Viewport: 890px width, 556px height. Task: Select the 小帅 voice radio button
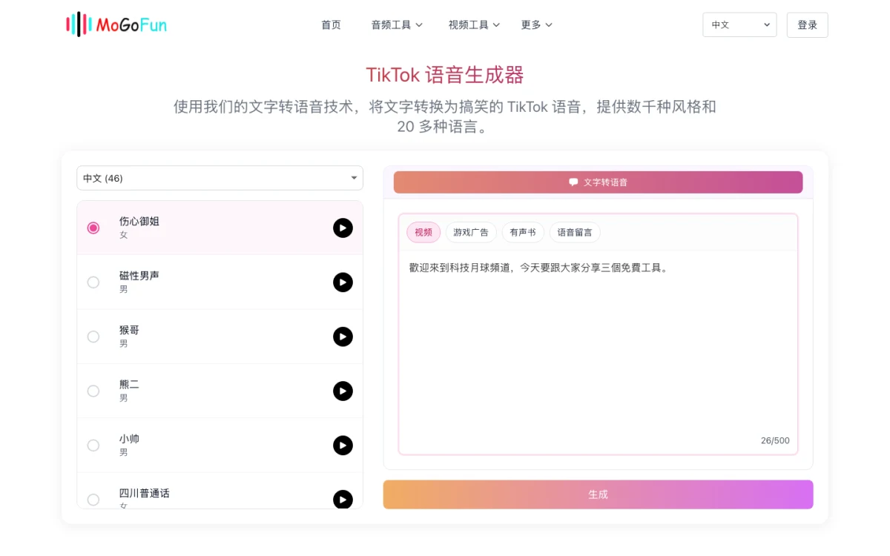pos(93,446)
